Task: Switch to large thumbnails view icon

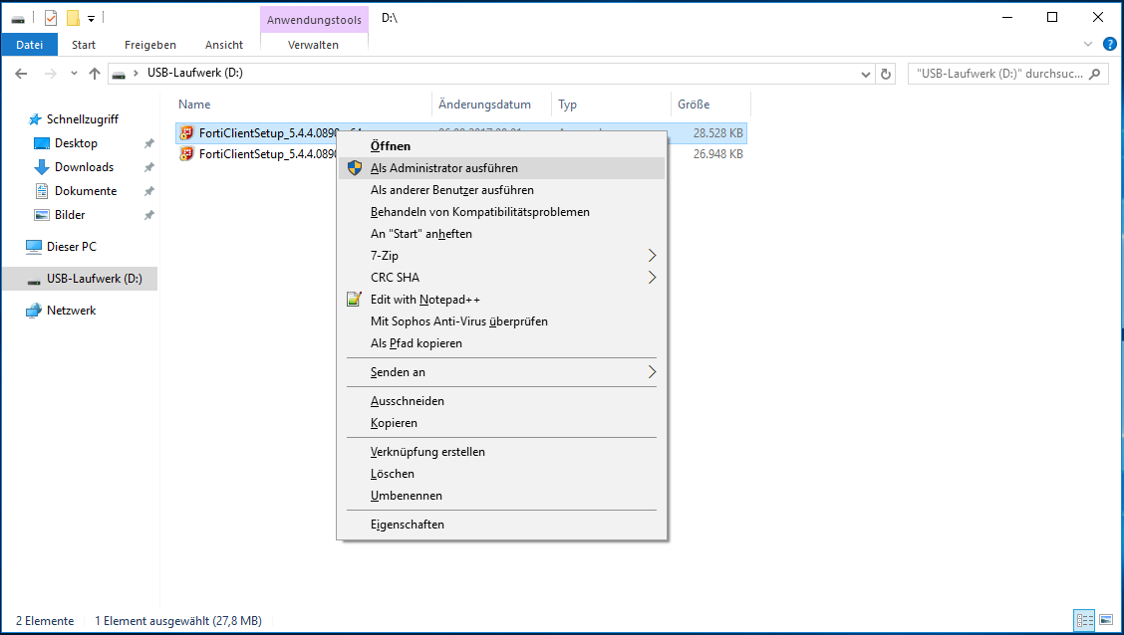Action: 1106,620
